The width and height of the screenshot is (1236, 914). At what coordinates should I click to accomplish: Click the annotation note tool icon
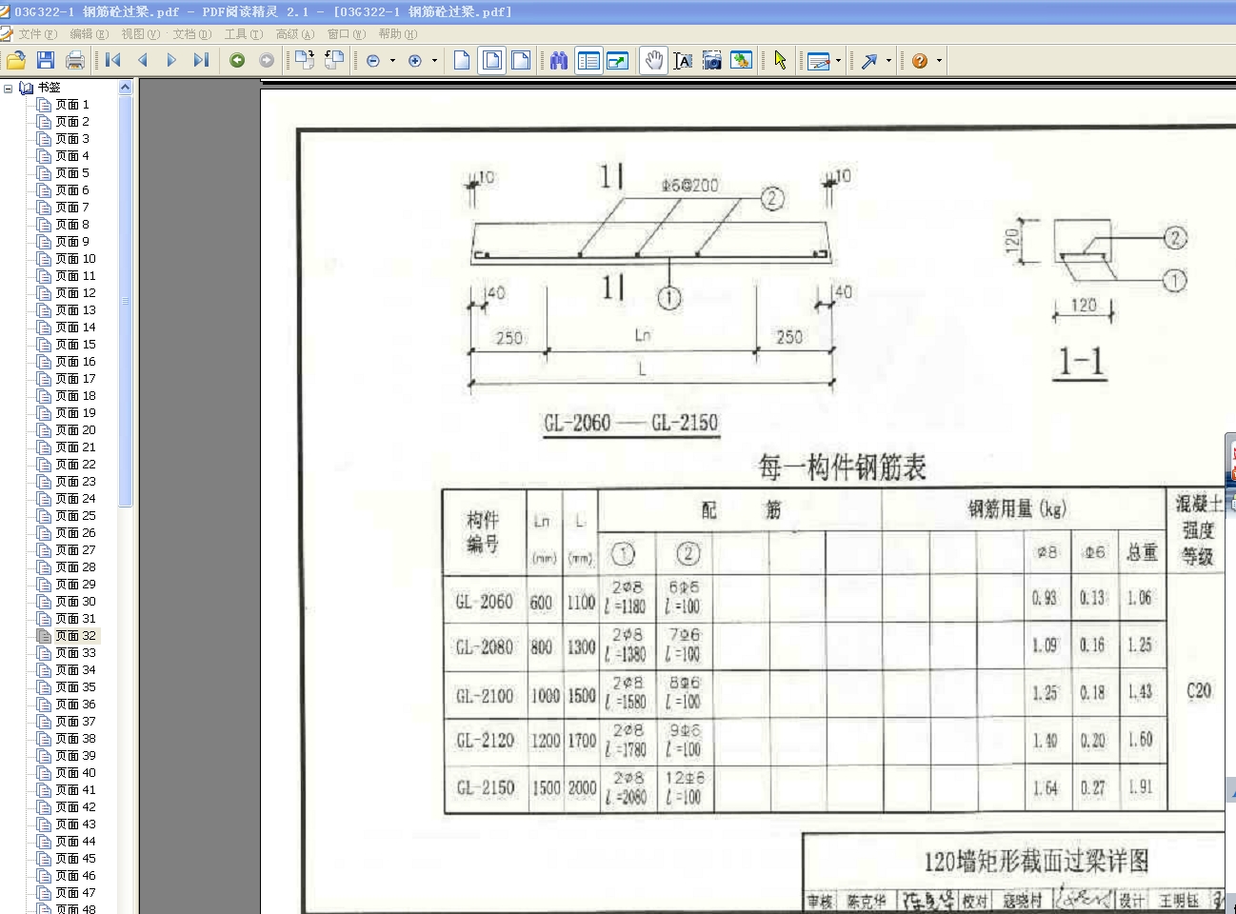point(819,62)
